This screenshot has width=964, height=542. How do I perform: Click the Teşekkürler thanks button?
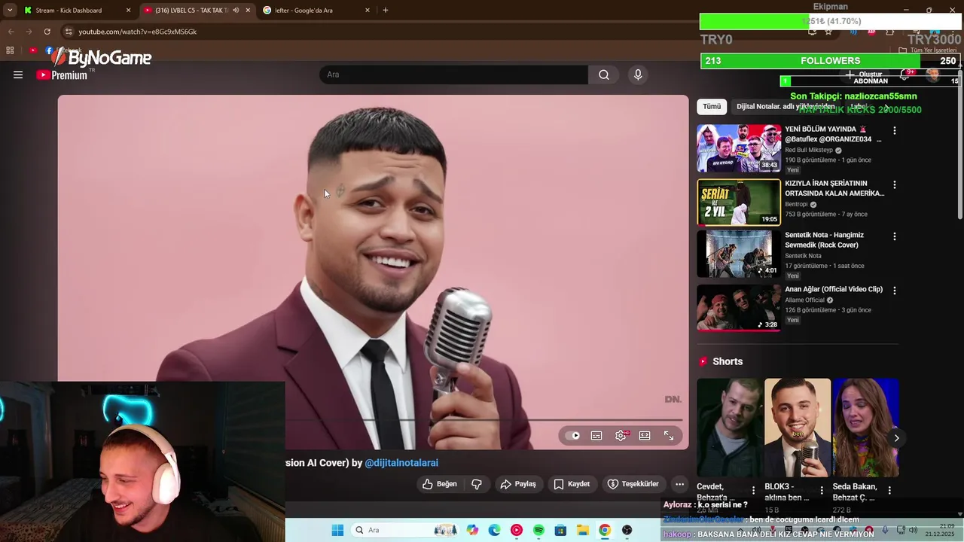pos(633,484)
